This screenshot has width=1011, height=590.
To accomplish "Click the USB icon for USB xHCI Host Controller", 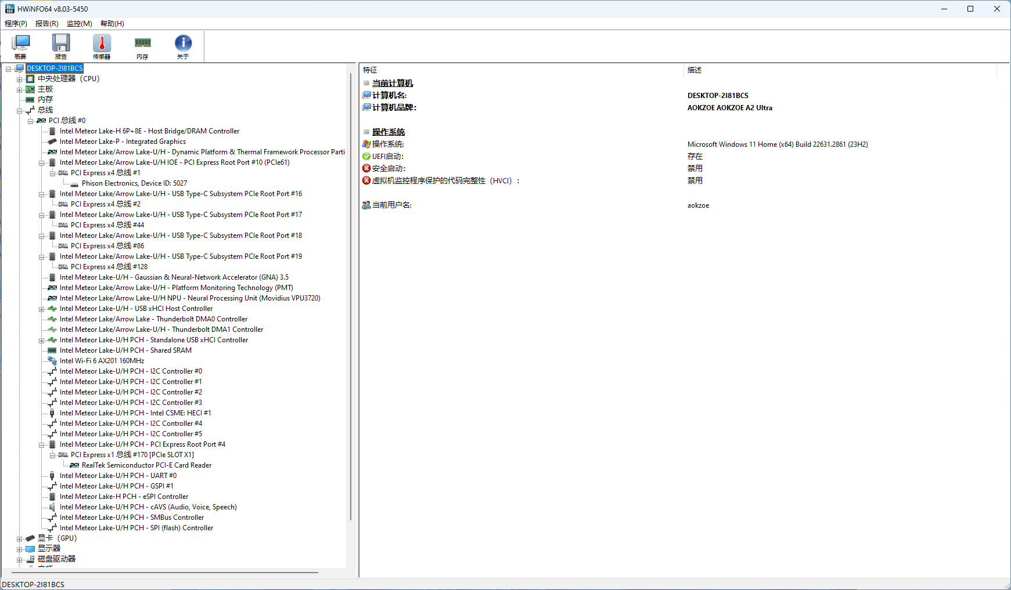I will tap(52, 309).
